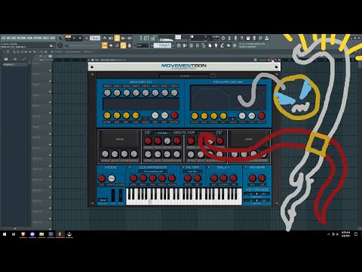The height and width of the screenshot is (272, 362).
Task: Select Pattern 1 in the picker panel
Action: (x=14, y=64)
